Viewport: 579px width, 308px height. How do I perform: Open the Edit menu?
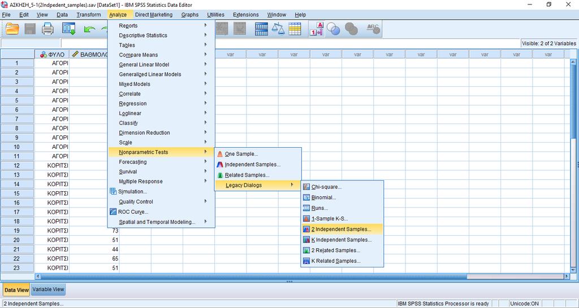coord(24,15)
